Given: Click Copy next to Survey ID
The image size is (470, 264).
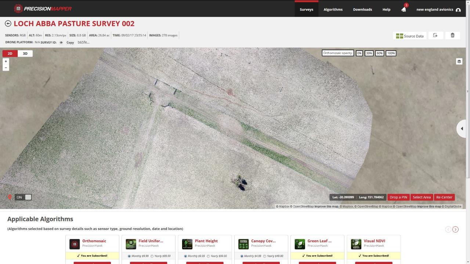Looking at the screenshot, I should (x=70, y=43).
